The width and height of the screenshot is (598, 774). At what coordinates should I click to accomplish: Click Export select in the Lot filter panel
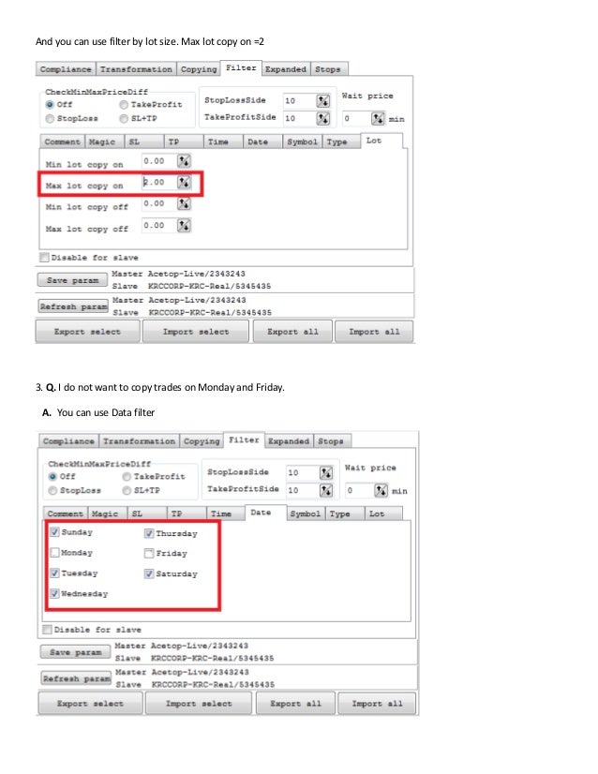[x=87, y=332]
